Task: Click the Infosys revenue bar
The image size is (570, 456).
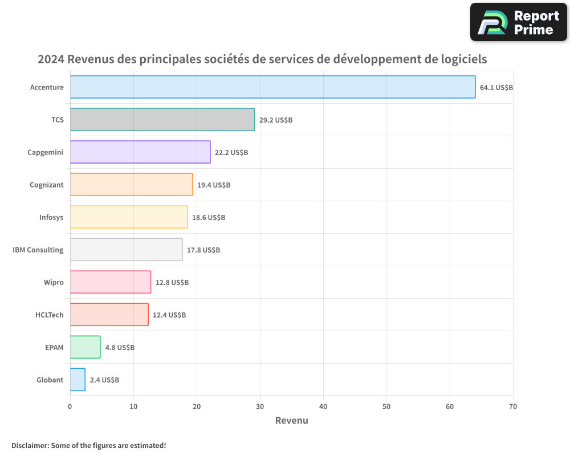Action: pyautogui.click(x=128, y=217)
